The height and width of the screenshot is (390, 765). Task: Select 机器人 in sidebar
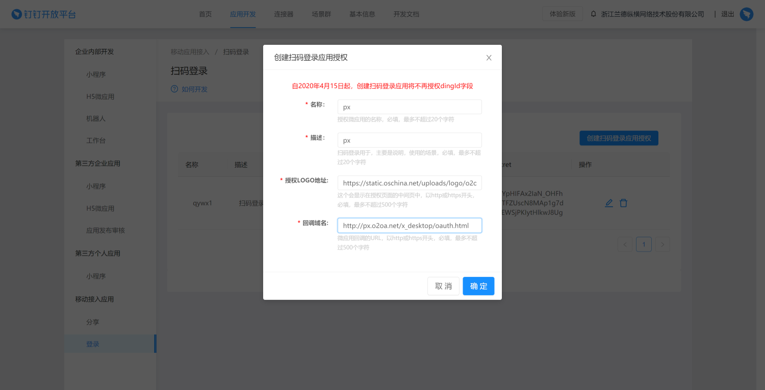pyautogui.click(x=96, y=119)
